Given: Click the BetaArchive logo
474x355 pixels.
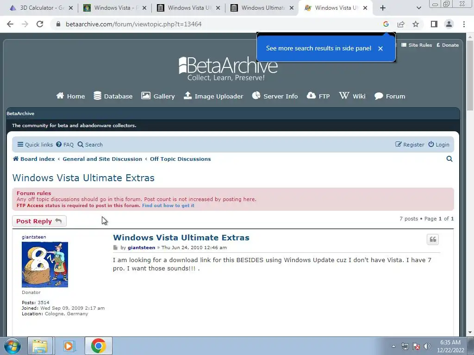Looking at the screenshot, I should coord(228,69).
